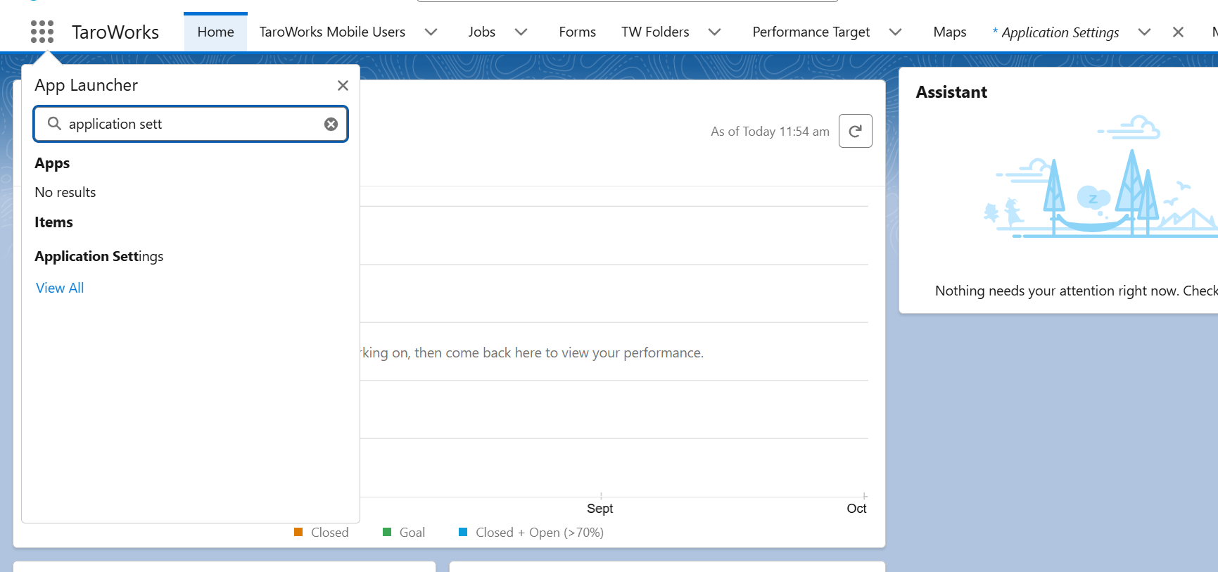Viewport: 1218px width, 572px height.
Task: Expand the TaroWorks Mobile Users dropdown
Action: coord(431,32)
